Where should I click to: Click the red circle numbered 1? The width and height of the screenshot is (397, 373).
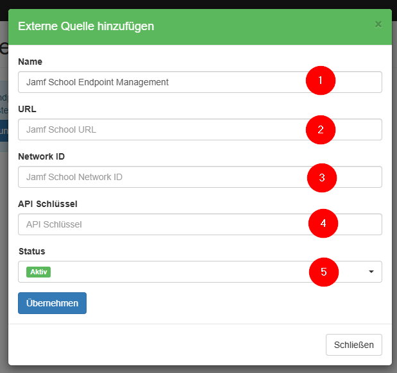[321, 81]
